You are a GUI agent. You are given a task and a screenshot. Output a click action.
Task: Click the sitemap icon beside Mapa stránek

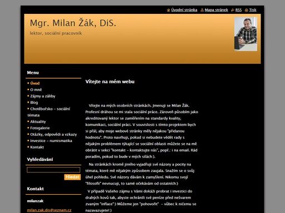(x=202, y=10)
